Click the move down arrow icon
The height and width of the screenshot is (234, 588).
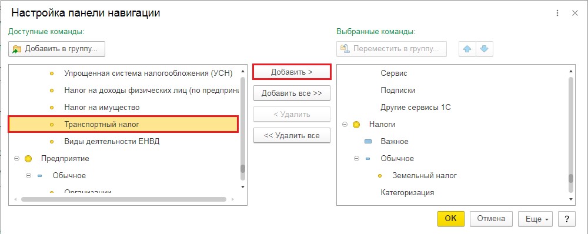485,49
